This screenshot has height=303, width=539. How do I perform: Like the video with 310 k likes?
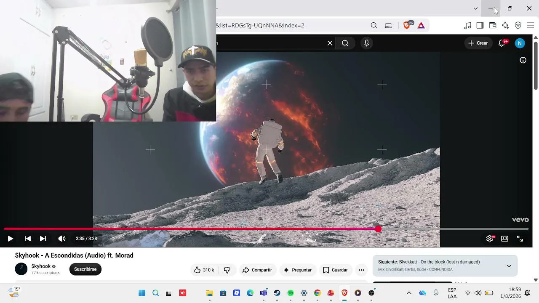[204, 270]
